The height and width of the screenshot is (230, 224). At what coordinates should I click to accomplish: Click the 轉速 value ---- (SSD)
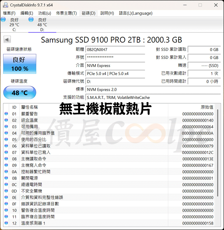click(x=204, y=66)
